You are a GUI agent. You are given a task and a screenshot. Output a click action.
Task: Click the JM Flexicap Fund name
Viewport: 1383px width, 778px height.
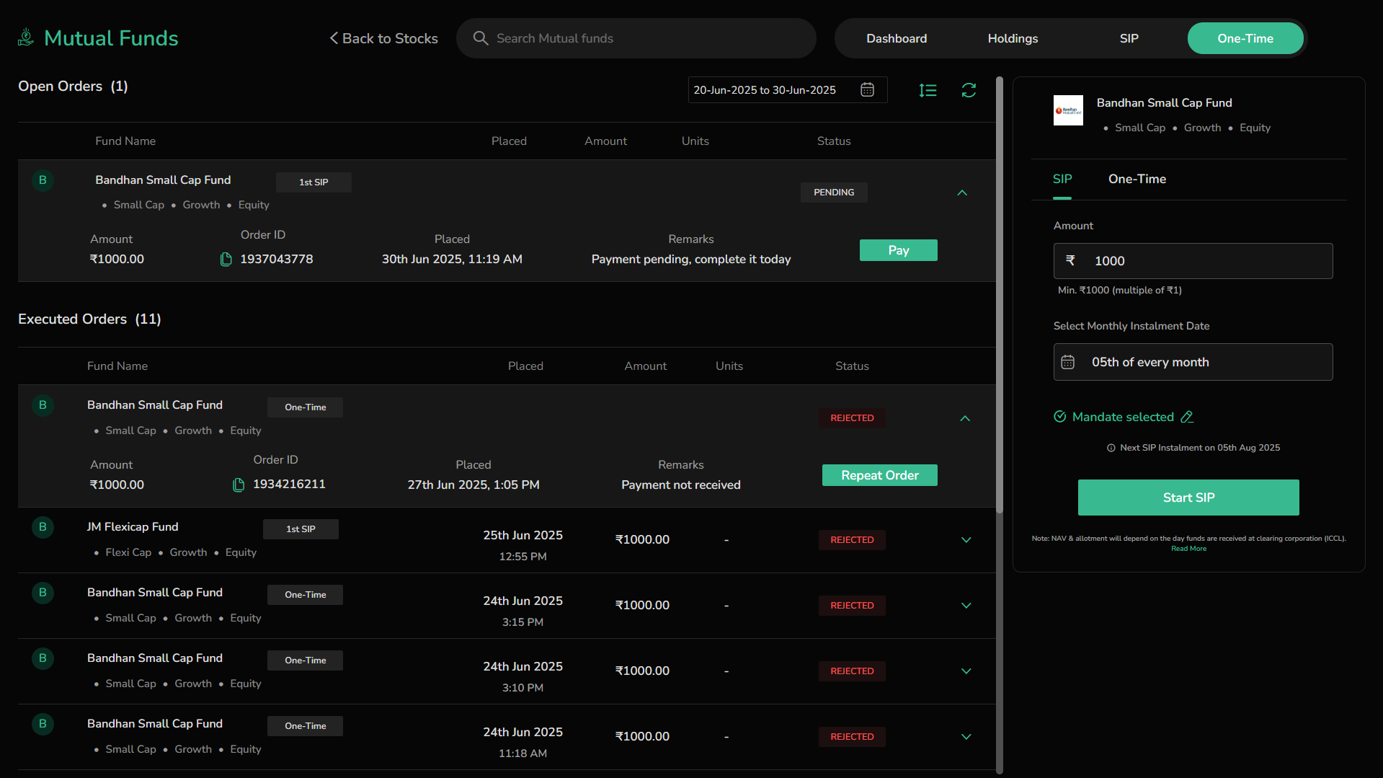tap(133, 527)
